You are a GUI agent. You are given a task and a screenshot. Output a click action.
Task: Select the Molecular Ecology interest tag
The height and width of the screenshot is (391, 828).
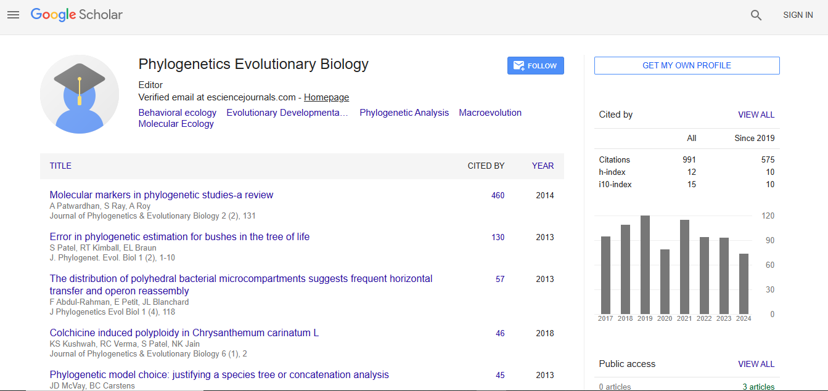(176, 124)
